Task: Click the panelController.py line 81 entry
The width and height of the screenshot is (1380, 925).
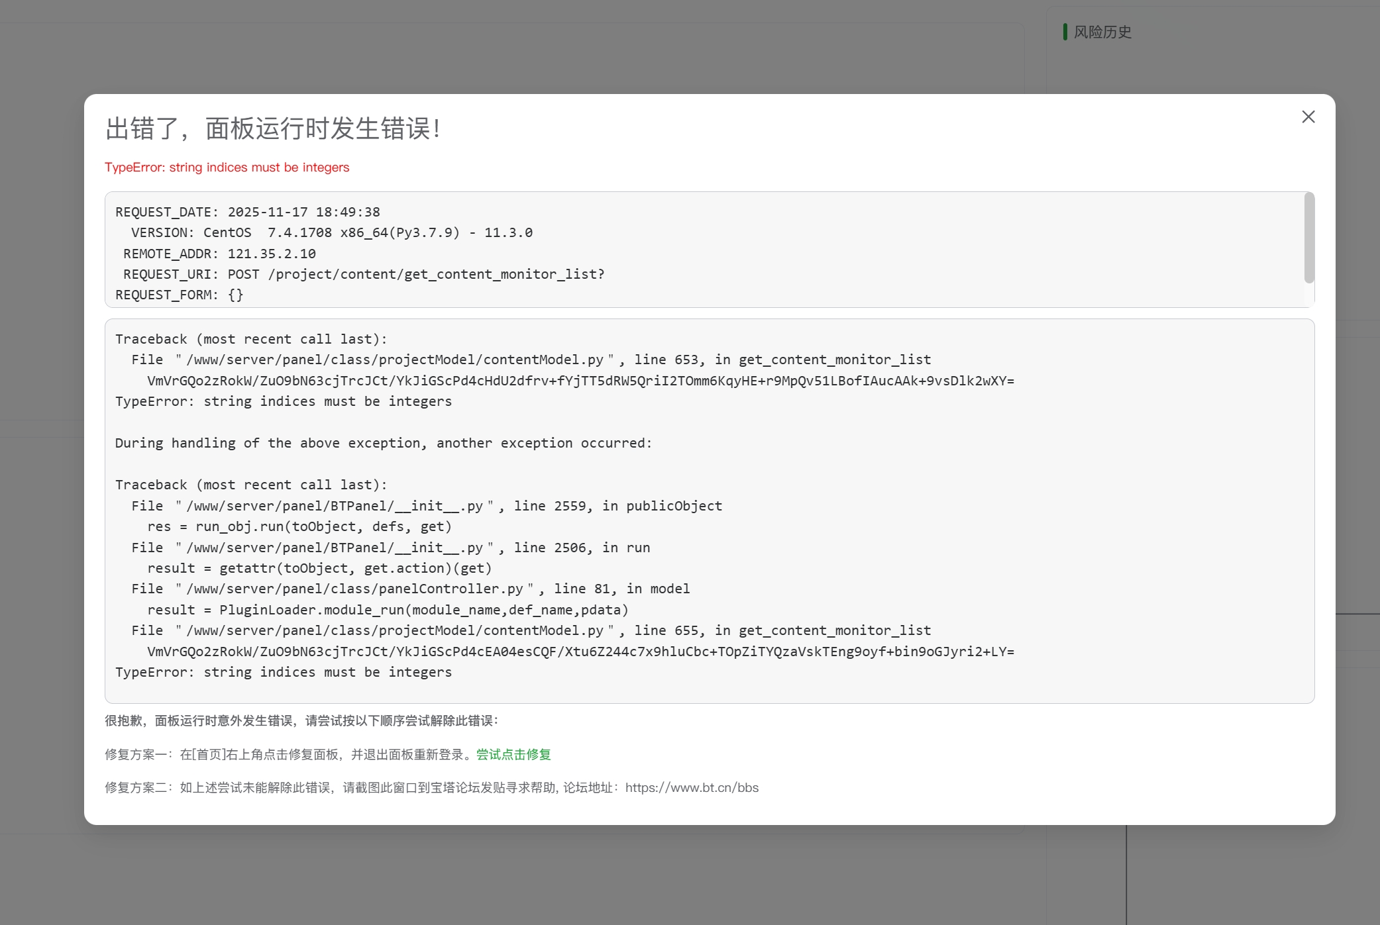Action: 410,589
